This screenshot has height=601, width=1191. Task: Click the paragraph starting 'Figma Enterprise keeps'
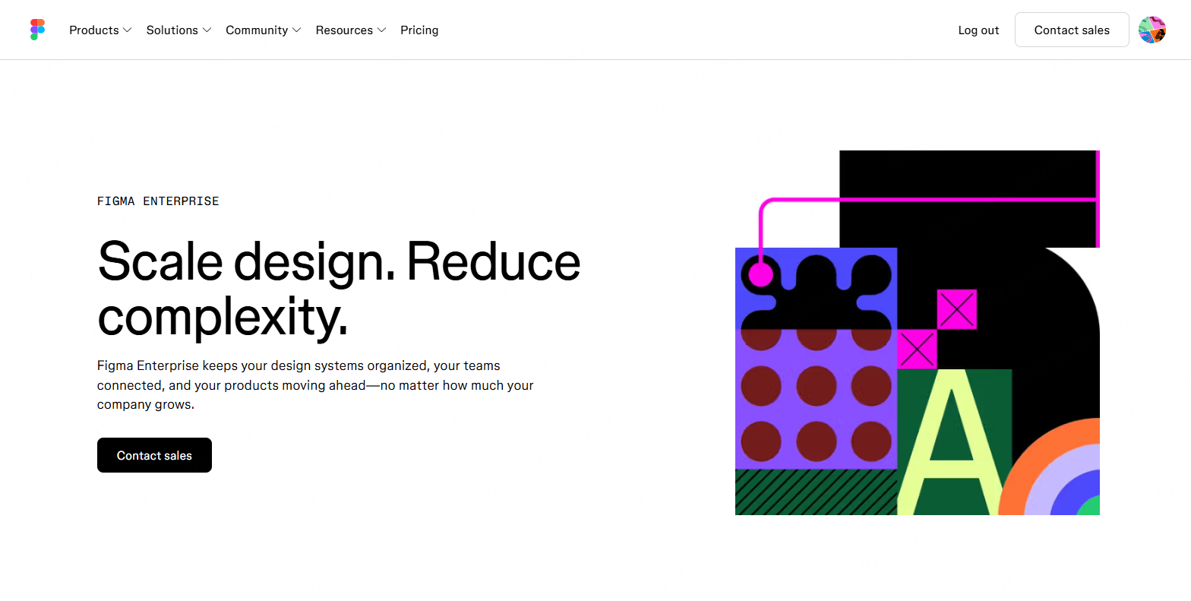point(315,385)
